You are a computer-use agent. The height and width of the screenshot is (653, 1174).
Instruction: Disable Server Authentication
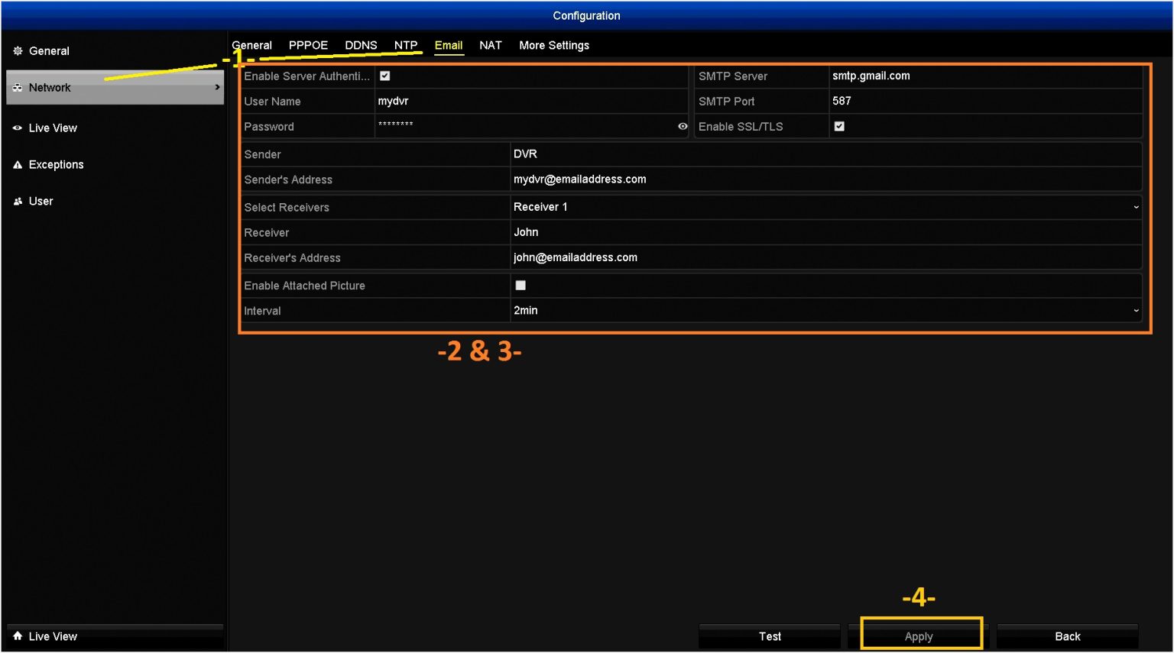(x=384, y=76)
